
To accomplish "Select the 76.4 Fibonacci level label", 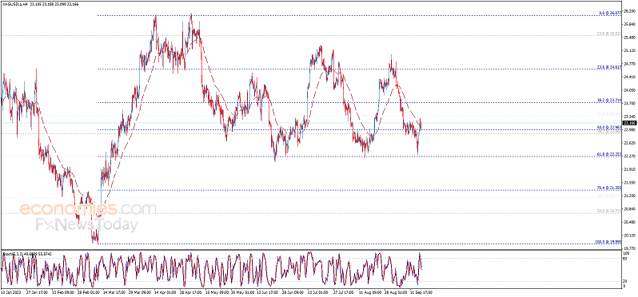I will click(x=609, y=188).
